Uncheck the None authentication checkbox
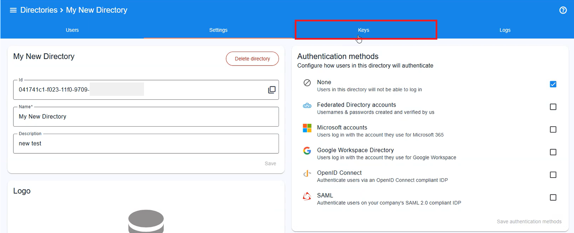The width and height of the screenshot is (574, 233). 553,84
